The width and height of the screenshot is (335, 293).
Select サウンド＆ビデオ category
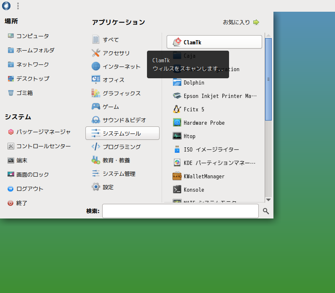pyautogui.click(x=122, y=120)
